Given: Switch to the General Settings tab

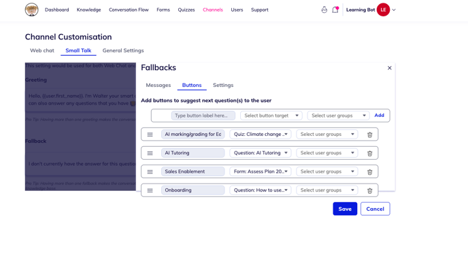Looking at the screenshot, I should tap(123, 50).
